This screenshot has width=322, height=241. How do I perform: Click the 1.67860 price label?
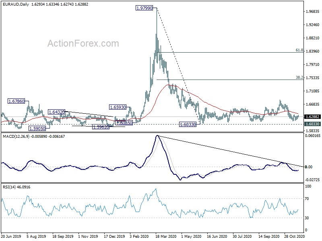click(x=16, y=101)
